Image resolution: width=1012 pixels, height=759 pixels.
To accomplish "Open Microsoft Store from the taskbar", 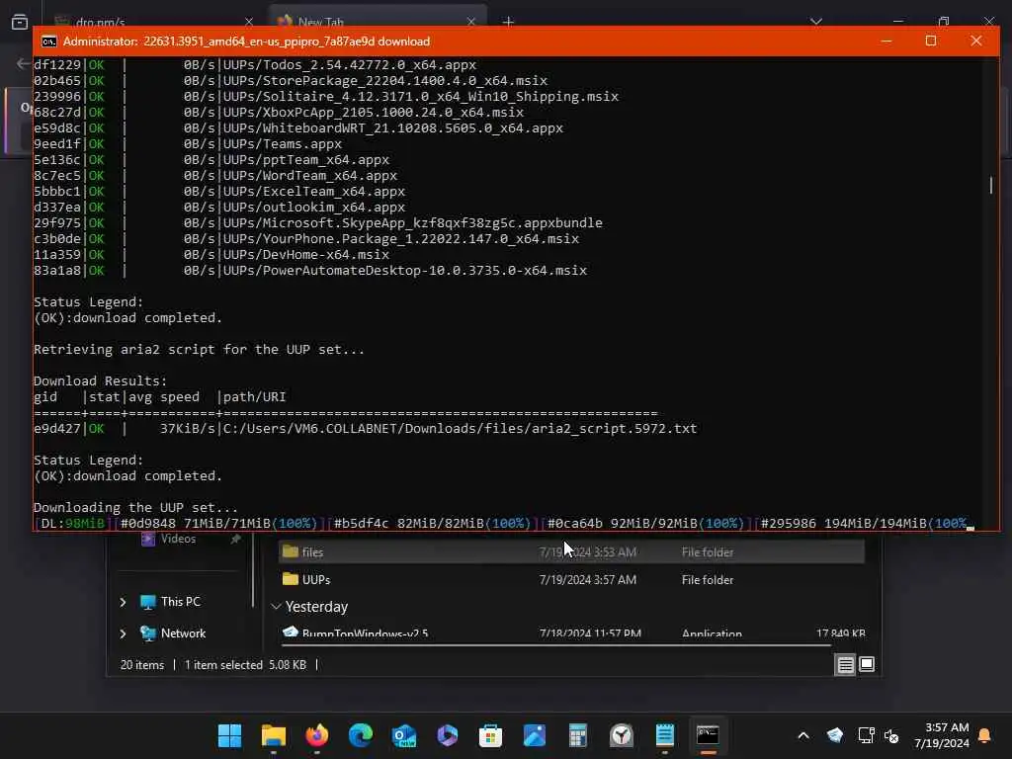I will coord(490,735).
